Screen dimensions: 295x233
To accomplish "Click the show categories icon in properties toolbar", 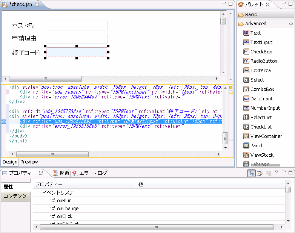I will [252, 173].
